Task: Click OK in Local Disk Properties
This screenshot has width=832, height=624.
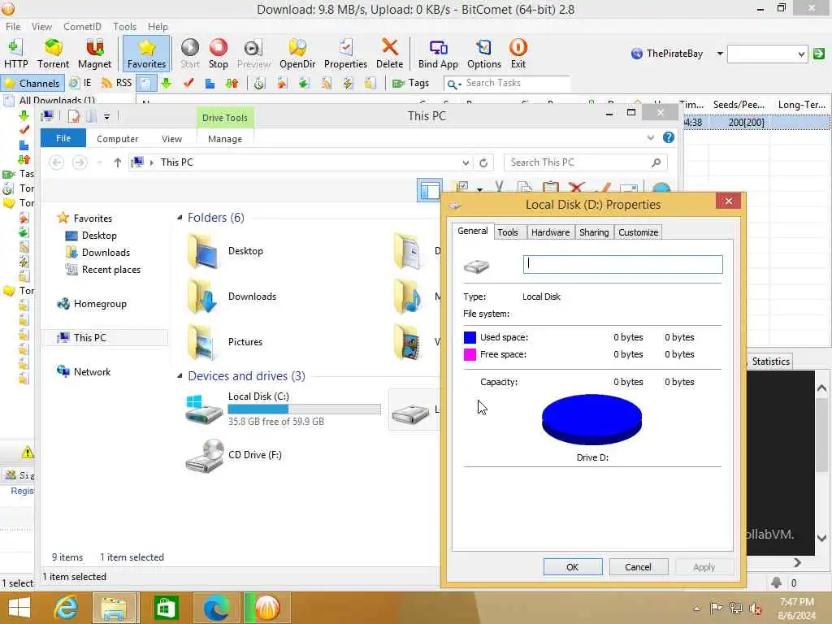Action: 573,566
